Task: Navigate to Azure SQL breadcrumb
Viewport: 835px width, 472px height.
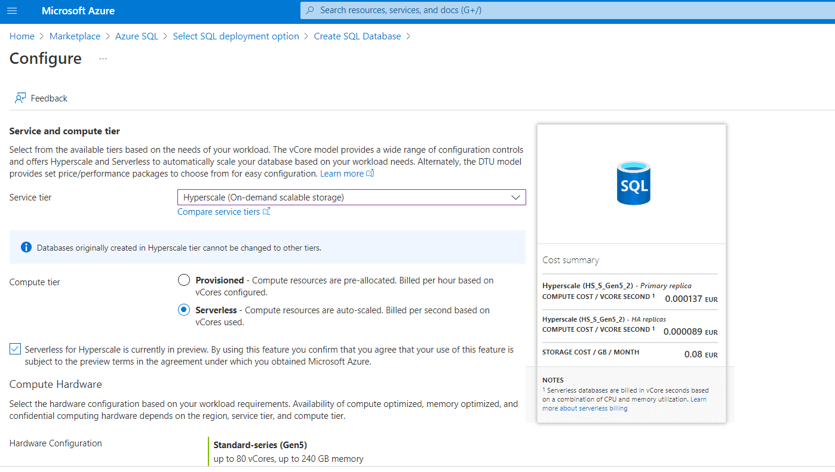Action: click(x=137, y=36)
